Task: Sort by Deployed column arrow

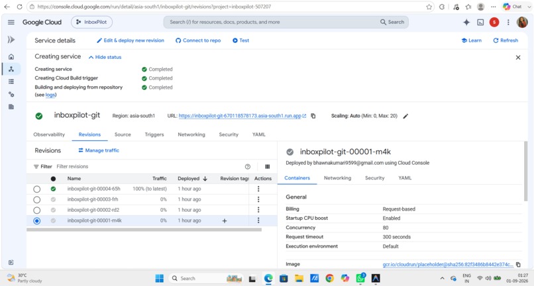Action: point(205,178)
